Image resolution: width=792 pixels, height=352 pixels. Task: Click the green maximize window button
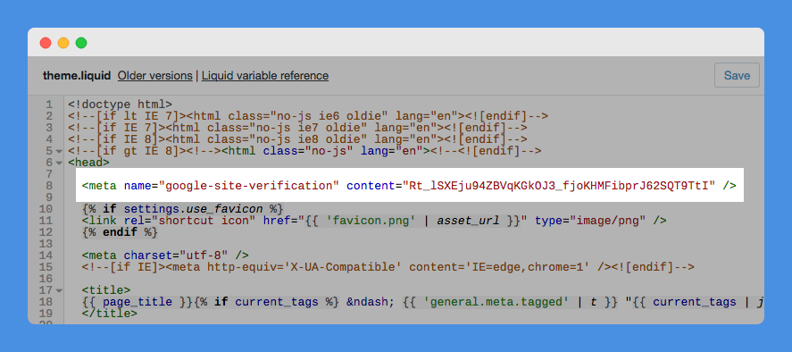coord(81,43)
